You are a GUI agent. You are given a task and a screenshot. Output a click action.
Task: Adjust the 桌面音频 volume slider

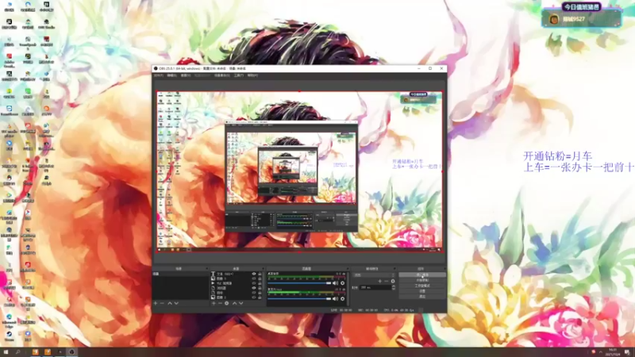(x=299, y=283)
